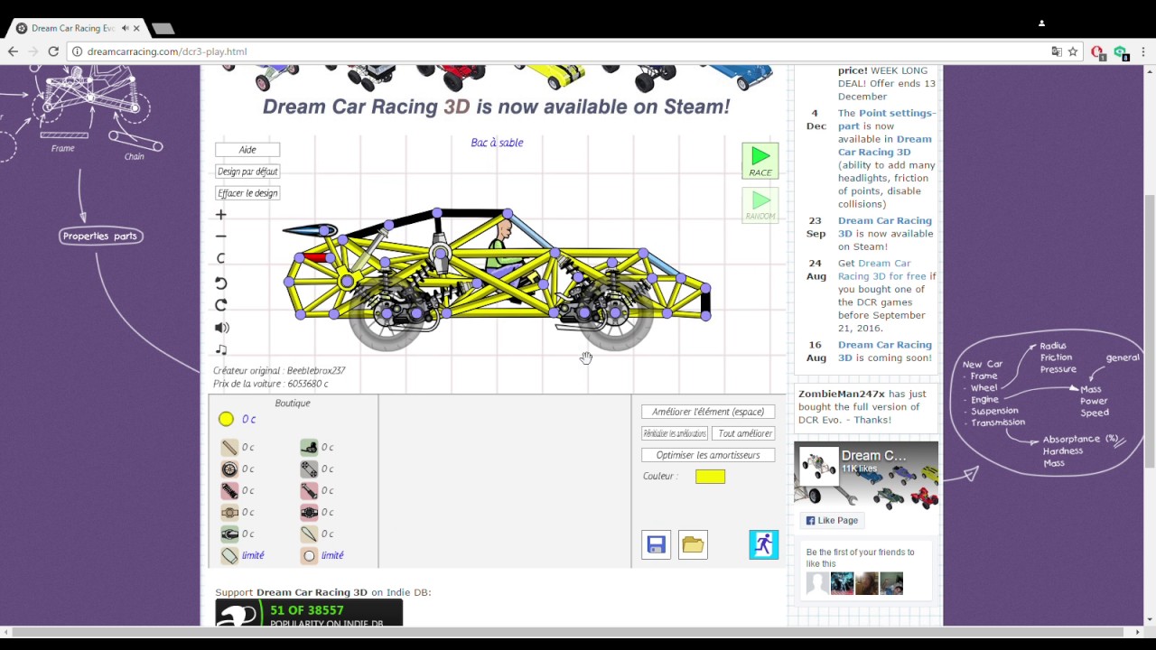Mute the tab via speaker icon
Viewport: 1156px width, 650px height.
point(125,28)
